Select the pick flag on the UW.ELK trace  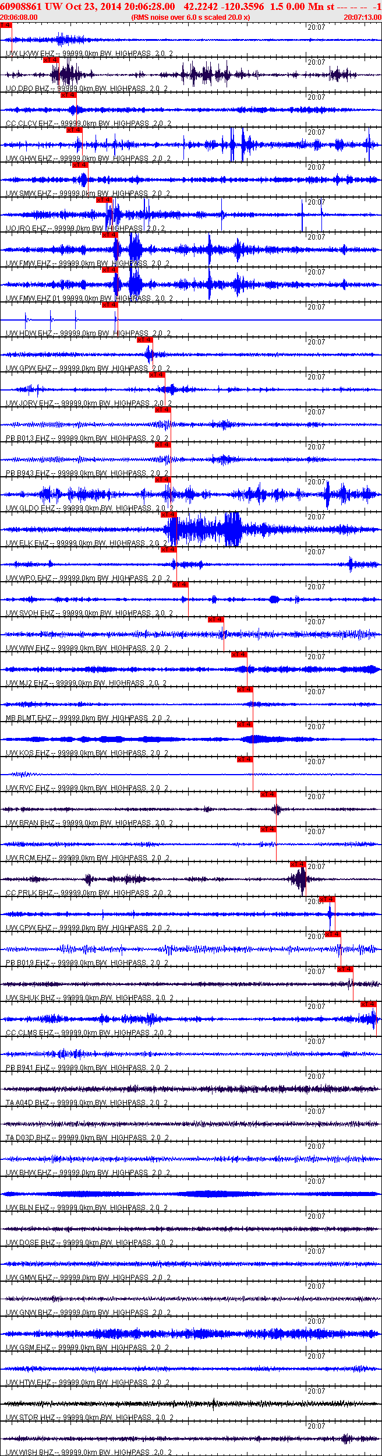[168, 515]
